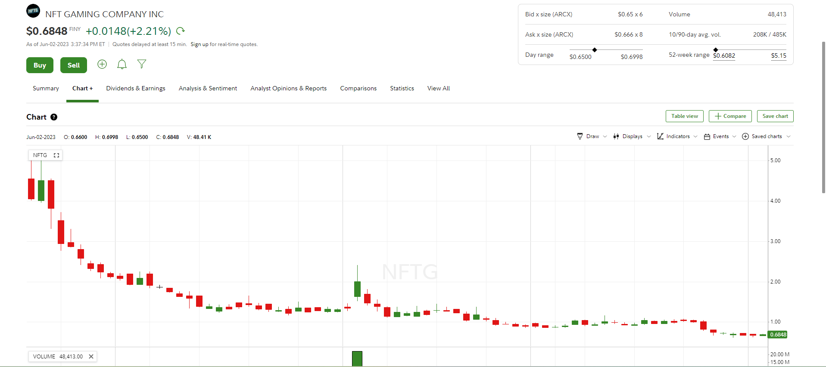Expand the Displays dropdown arrow
The image size is (826, 367).
(649, 136)
